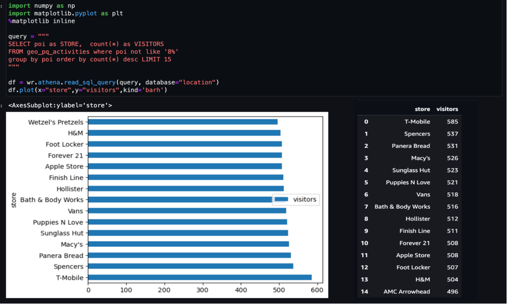Click the x-axis tick label '100'
507x304 pixels.
click(x=126, y=290)
